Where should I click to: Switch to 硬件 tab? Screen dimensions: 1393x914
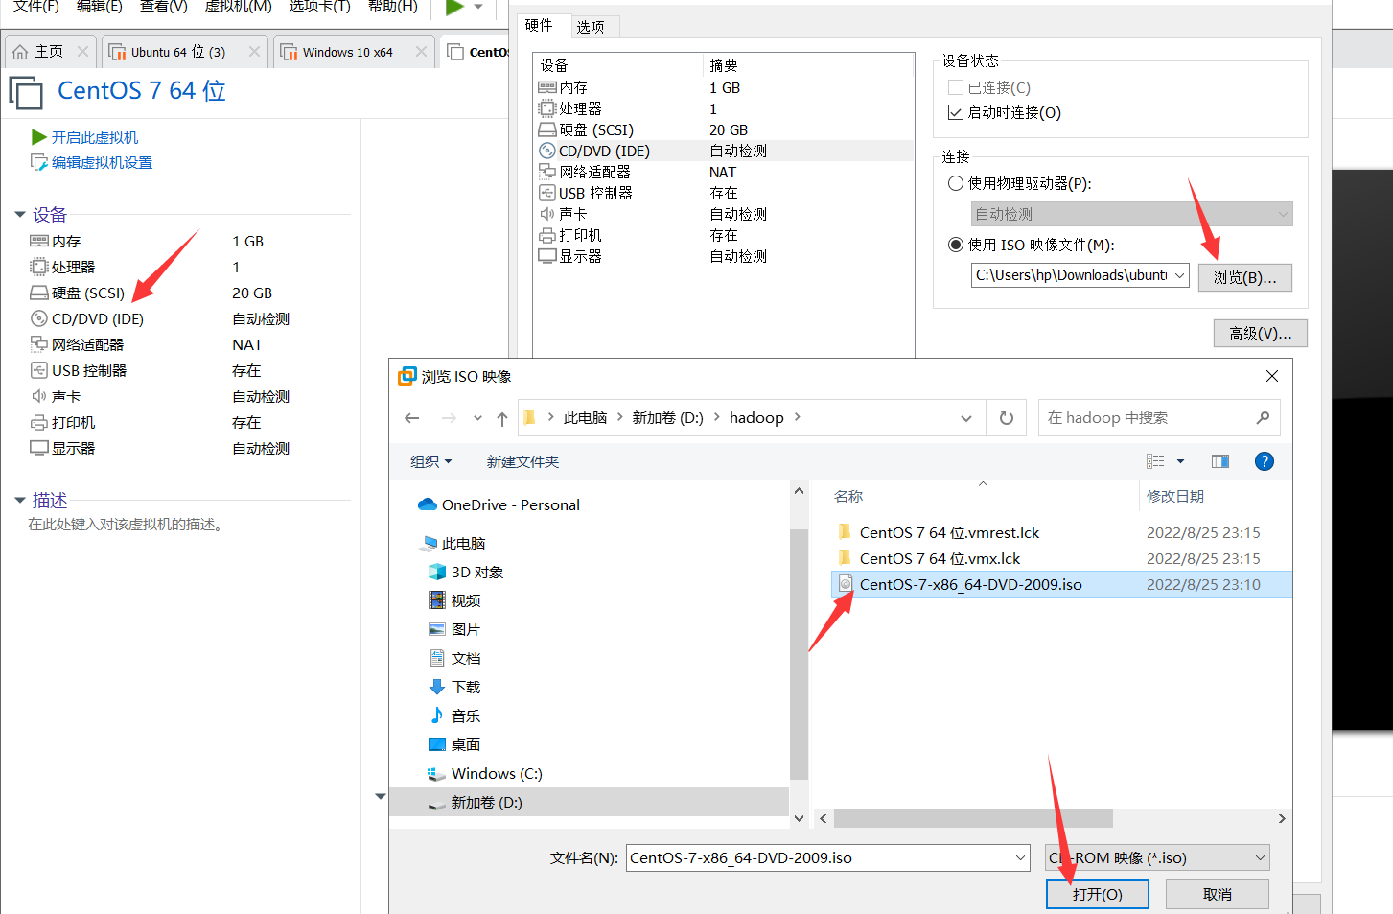(539, 25)
